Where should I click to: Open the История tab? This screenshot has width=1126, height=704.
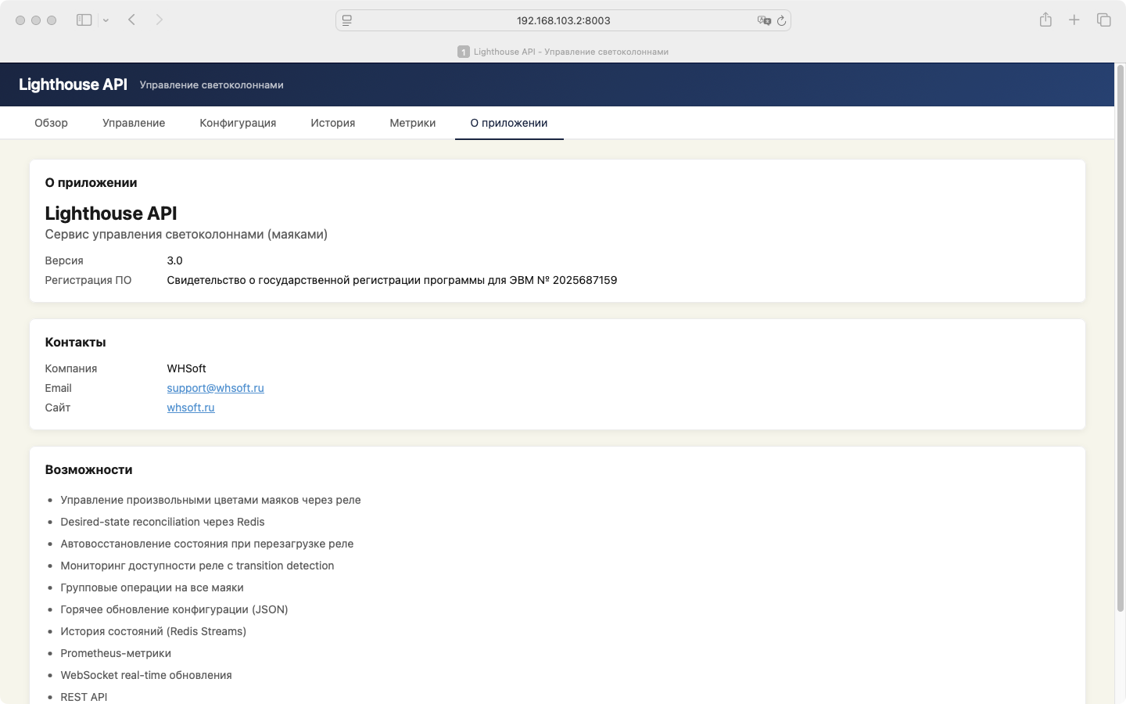point(332,123)
